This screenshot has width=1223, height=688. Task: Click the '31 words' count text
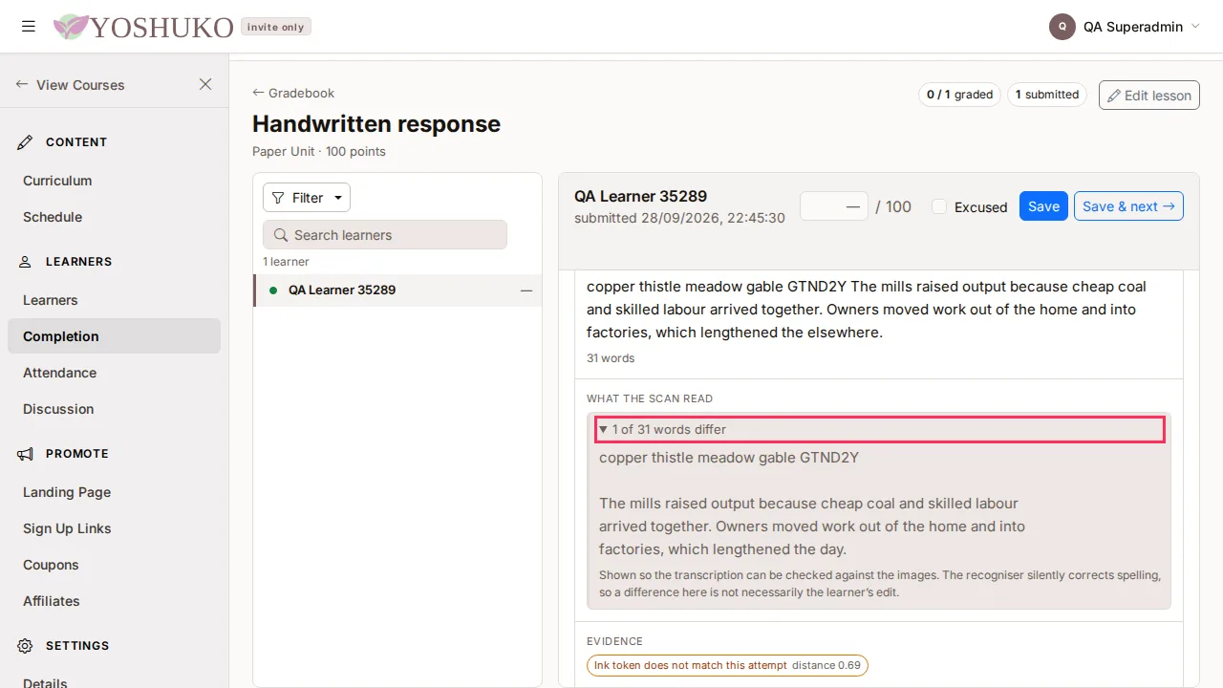point(611,358)
